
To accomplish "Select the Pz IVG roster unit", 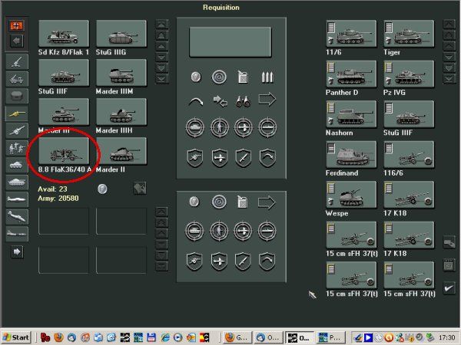I will (409, 74).
